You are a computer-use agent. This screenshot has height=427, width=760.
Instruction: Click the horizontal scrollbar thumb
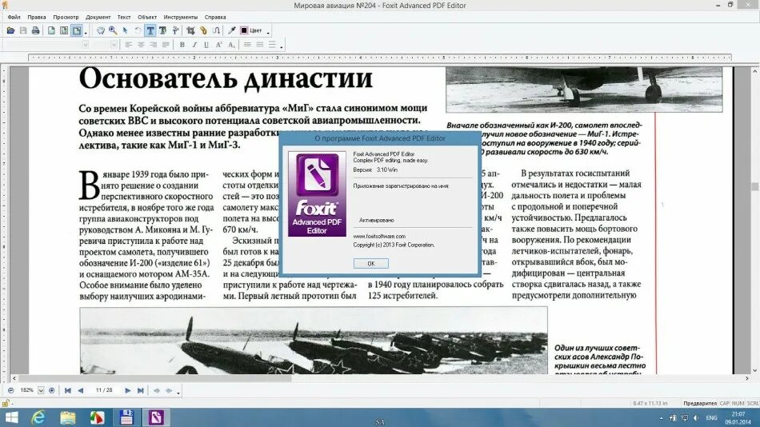click(155, 378)
